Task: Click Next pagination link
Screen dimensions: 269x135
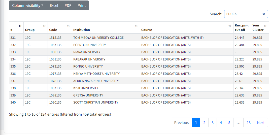Action: tap(261, 123)
